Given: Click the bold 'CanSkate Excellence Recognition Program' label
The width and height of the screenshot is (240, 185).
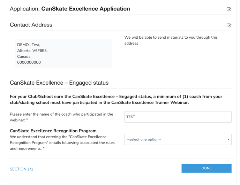Looking at the screenshot, I should click(x=53, y=131).
